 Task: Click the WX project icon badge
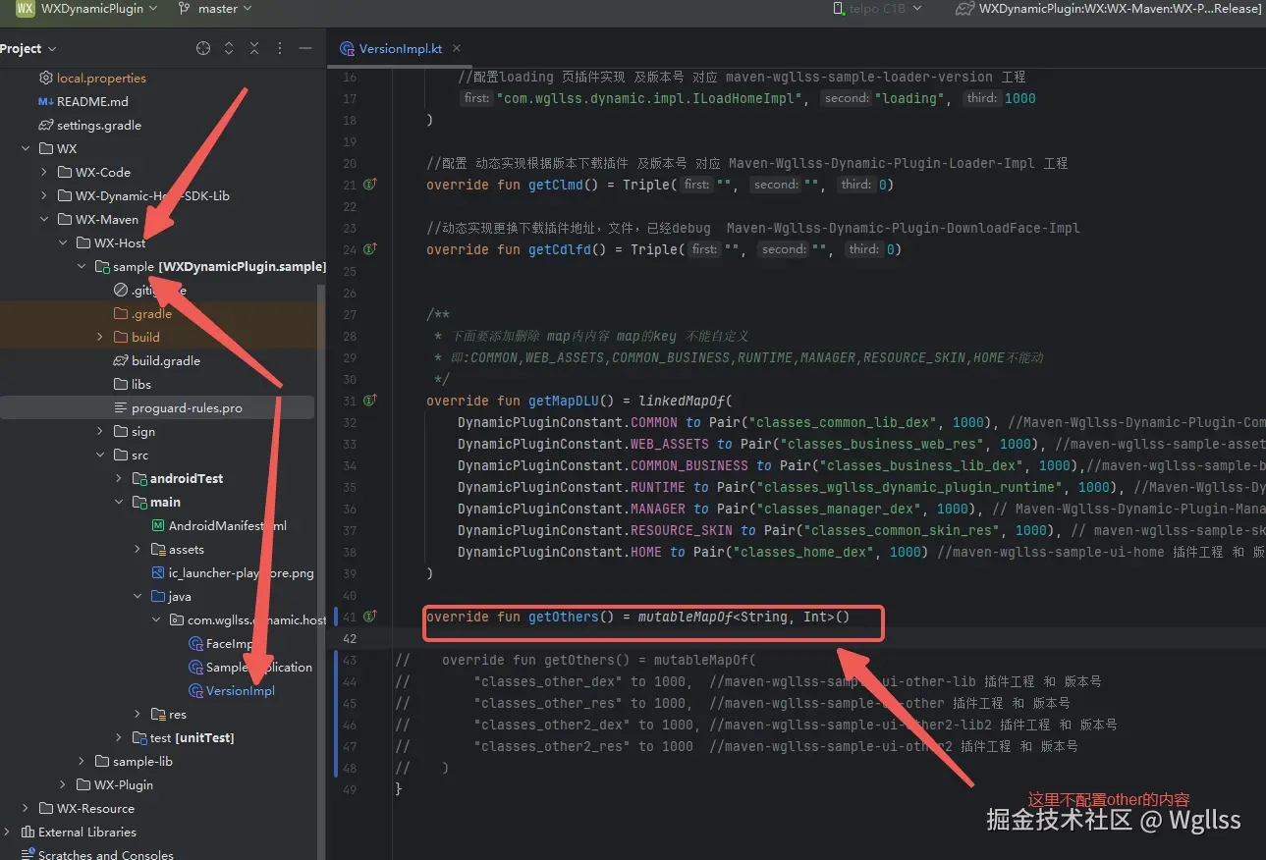(25, 9)
